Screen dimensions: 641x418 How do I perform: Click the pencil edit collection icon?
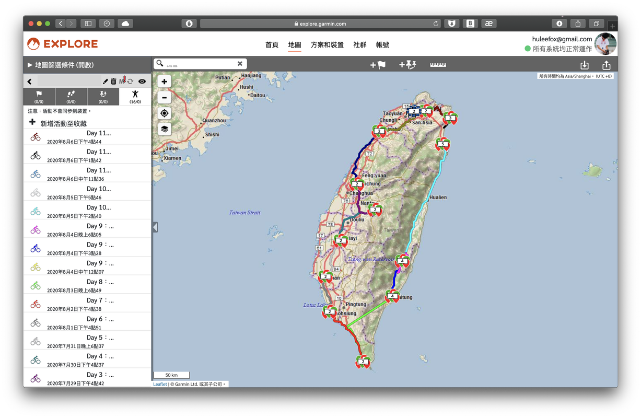tap(106, 82)
